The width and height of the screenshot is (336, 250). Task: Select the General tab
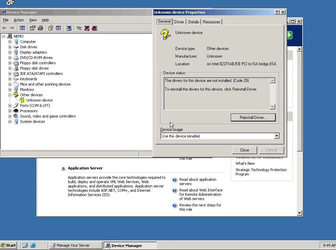coord(164,21)
